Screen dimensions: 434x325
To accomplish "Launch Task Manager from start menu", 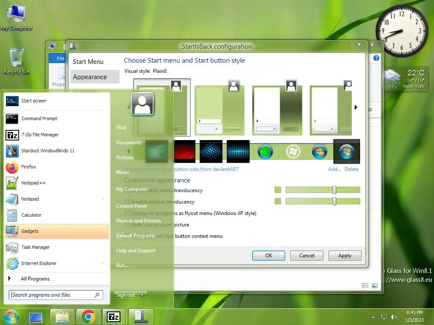I will coord(57,247).
